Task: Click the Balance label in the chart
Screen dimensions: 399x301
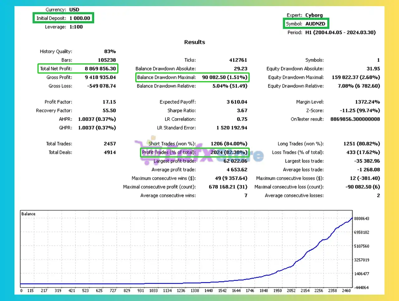Action: (x=28, y=214)
